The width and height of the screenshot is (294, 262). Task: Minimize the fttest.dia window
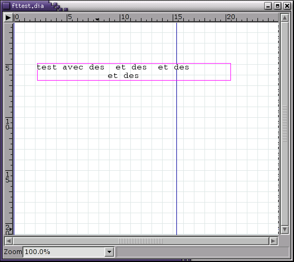(268, 6)
